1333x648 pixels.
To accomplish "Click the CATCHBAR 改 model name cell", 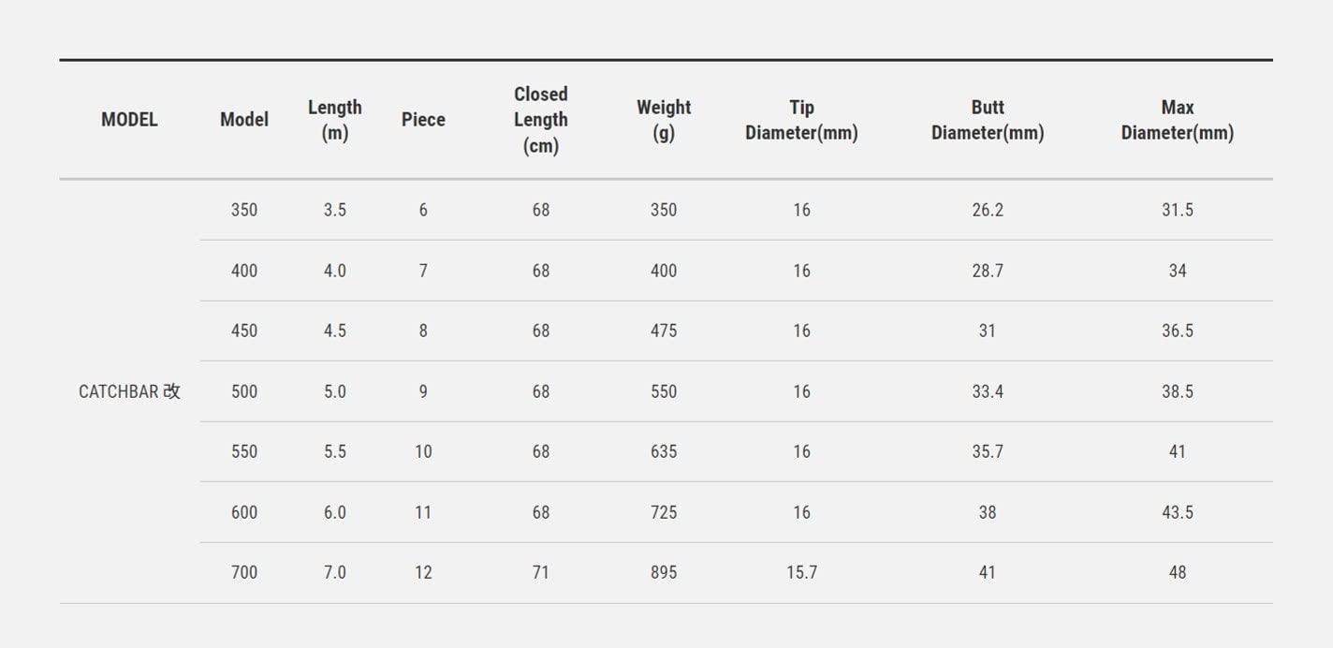I will (129, 391).
